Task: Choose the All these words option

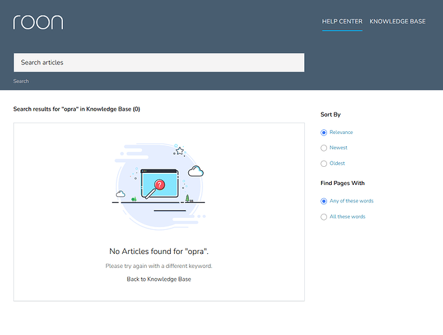Action: tap(324, 217)
